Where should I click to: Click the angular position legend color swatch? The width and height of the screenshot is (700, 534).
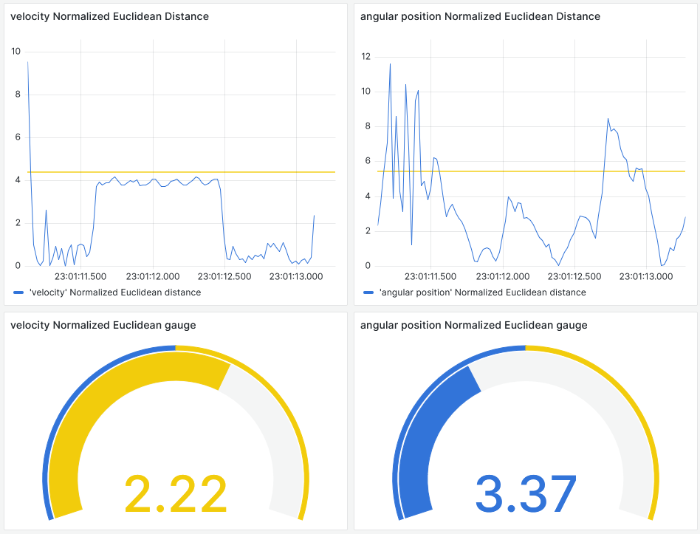[368, 292]
